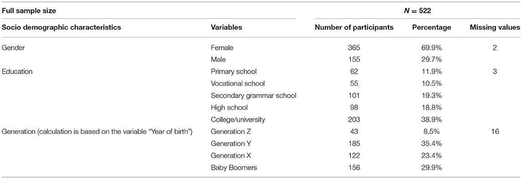Select the 'Gender' row label
The image size is (522, 179).
[x=12, y=48]
